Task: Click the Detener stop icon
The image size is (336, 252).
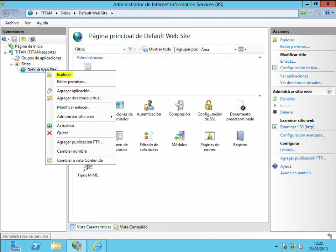Action: coord(275,112)
